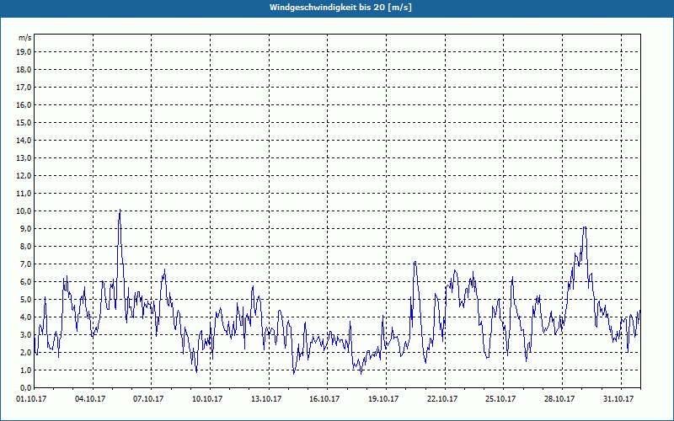Click the 5,0 y-axis label
The width and height of the screenshot is (674, 421).
click(25, 299)
